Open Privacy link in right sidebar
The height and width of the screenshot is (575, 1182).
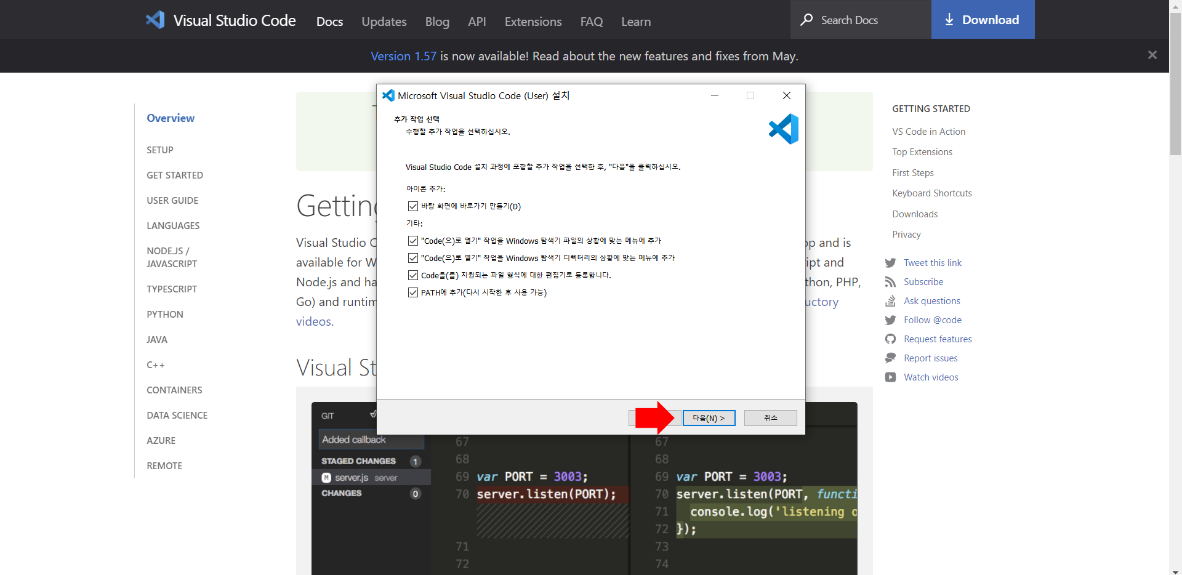point(906,235)
